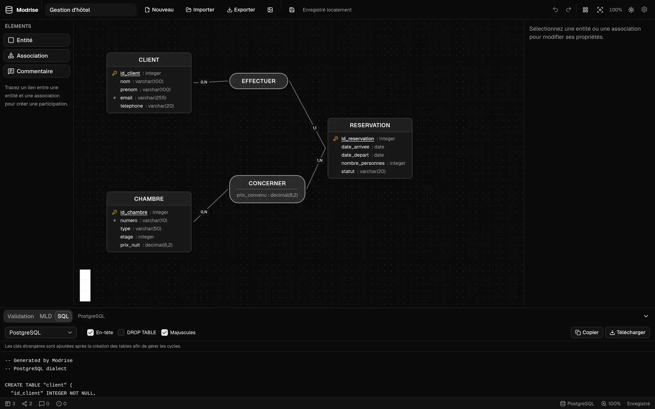Click the tables count icon in status bar

[8, 404]
